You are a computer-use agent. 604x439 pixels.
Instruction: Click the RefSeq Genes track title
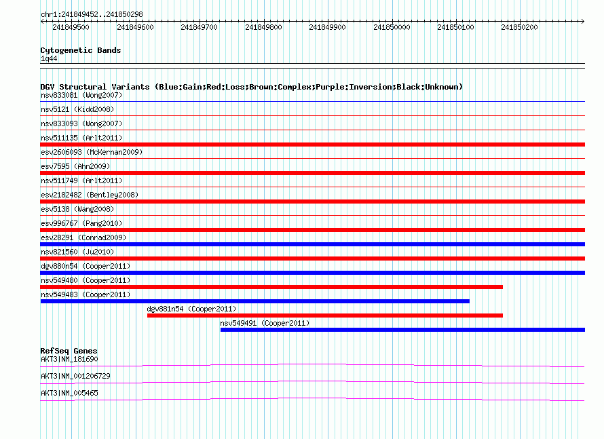pyautogui.click(x=69, y=351)
